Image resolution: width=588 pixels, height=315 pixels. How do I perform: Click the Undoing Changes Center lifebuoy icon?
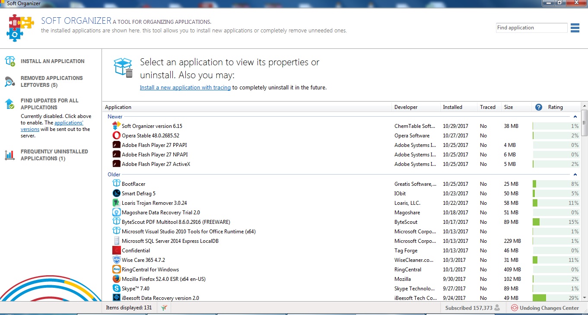514,308
